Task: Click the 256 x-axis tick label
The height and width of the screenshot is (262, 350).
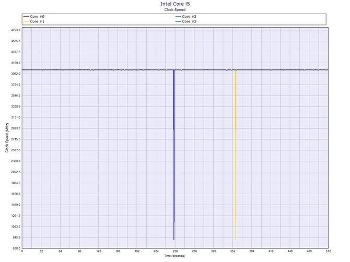Action: [175, 251]
